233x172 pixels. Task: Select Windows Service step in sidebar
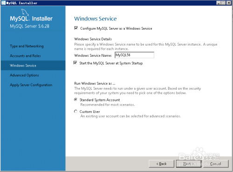(x=33, y=66)
